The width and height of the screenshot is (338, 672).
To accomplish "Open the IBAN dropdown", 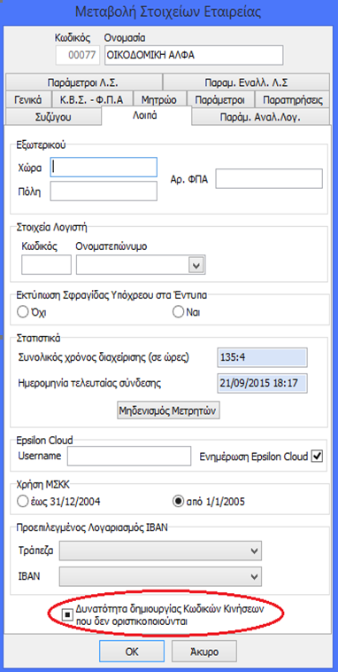I will (x=160, y=576).
